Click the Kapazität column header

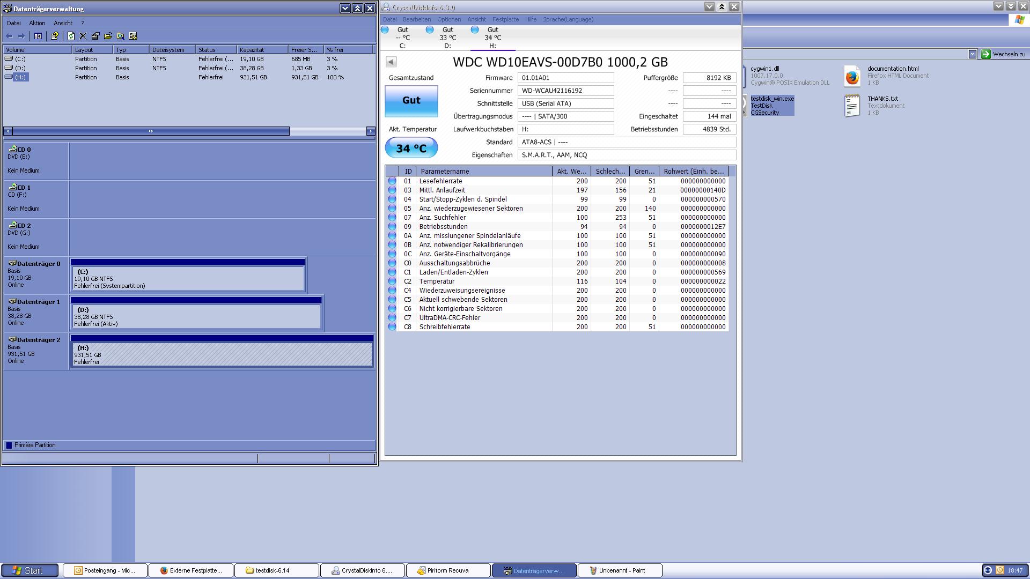[x=261, y=50]
